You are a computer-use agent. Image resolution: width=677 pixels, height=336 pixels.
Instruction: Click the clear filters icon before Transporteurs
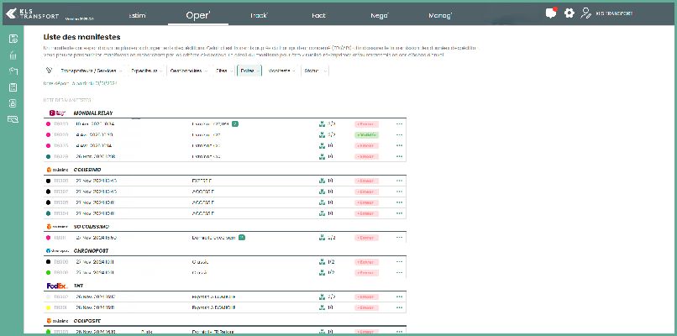point(49,71)
